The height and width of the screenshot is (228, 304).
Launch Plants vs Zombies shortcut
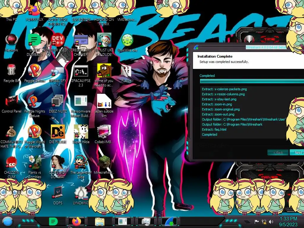pos(34,167)
